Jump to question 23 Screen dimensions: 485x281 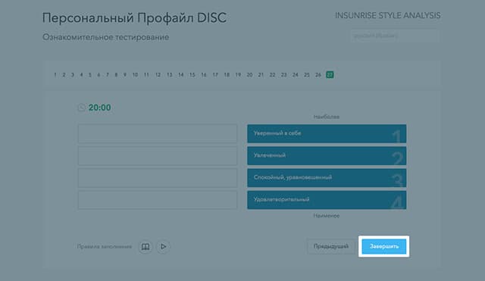click(284, 75)
